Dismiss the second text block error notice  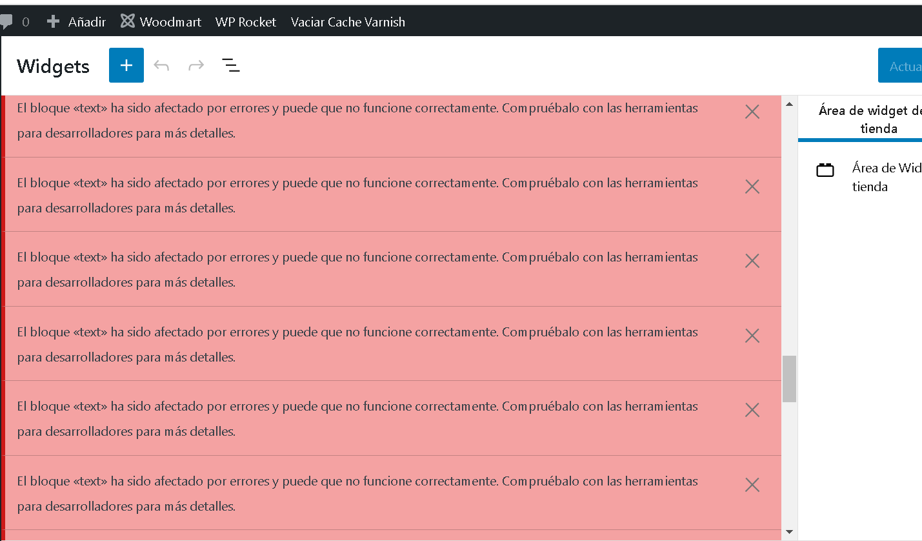(x=752, y=187)
